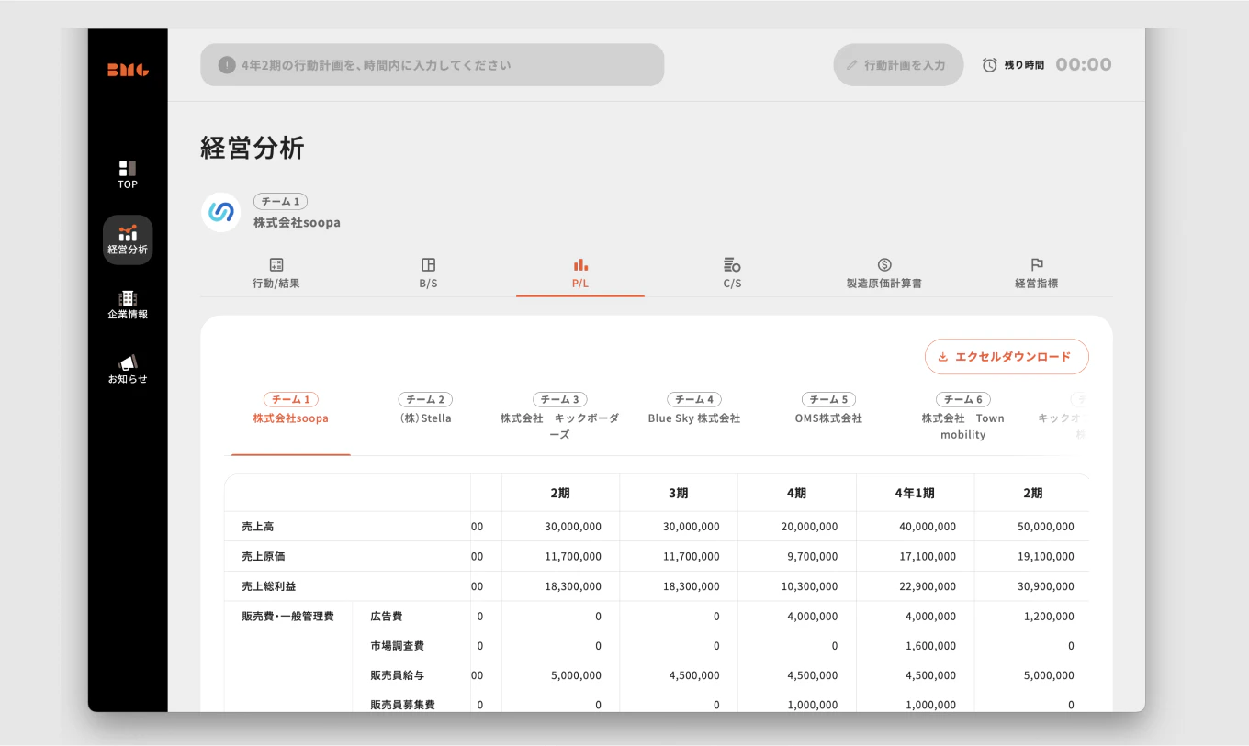Click エクセルダウンロード button
1249x746 pixels.
click(1007, 357)
